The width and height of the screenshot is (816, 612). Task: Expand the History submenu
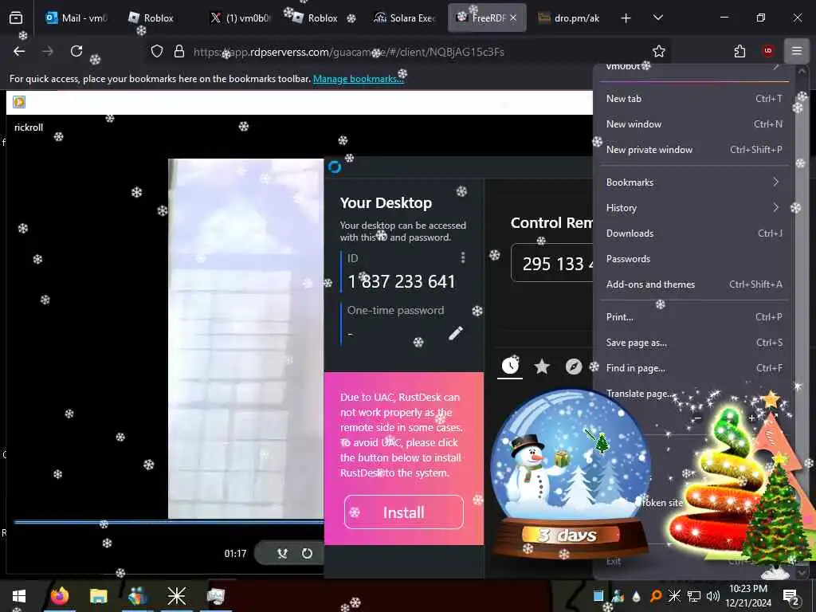point(694,208)
